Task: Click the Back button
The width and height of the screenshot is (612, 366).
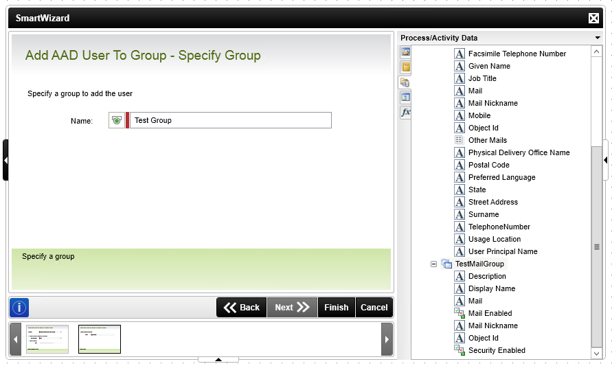Action: 242,308
